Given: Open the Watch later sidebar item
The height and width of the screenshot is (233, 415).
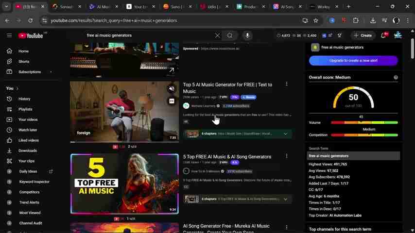Looking at the screenshot, I should click(27, 130).
